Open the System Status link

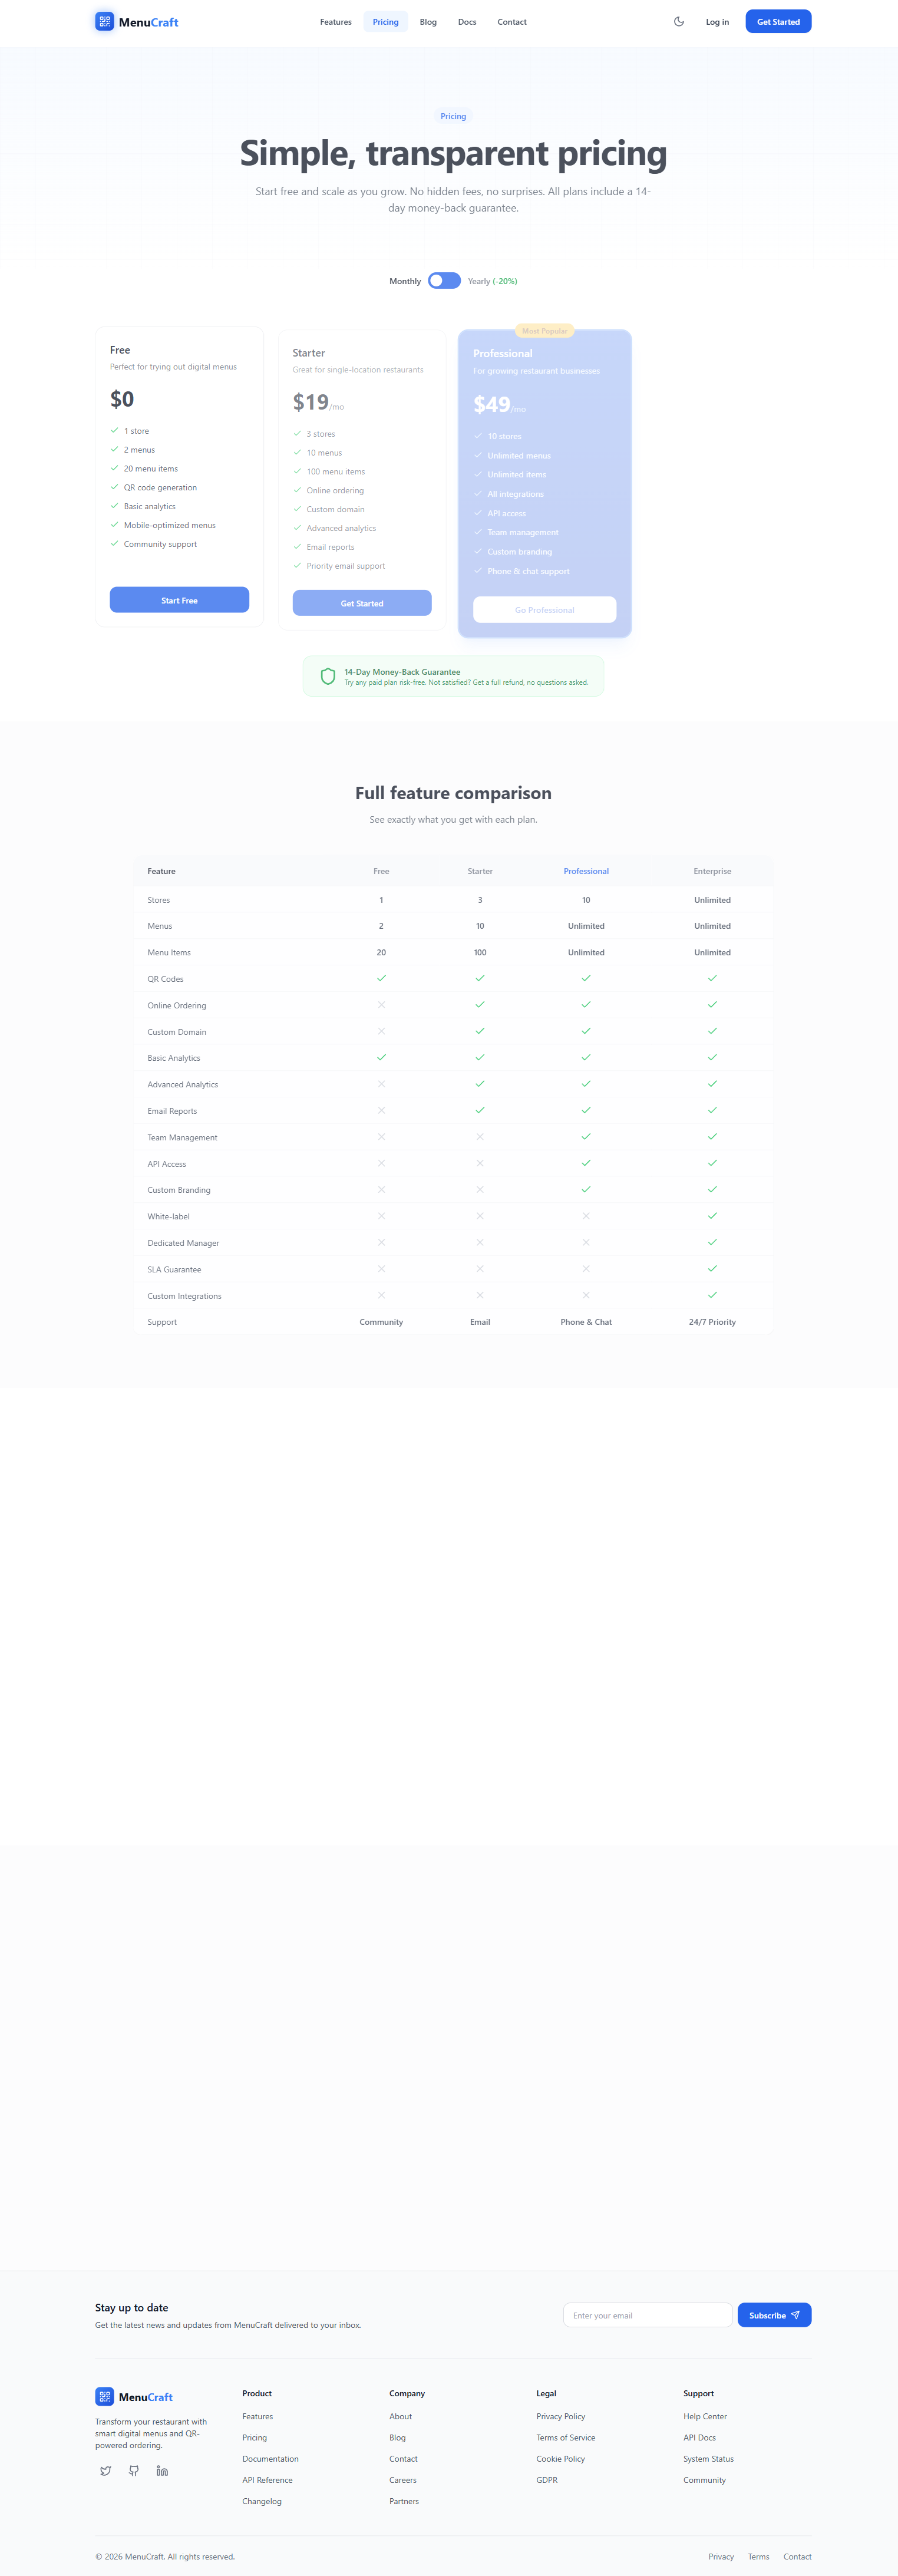(709, 2459)
